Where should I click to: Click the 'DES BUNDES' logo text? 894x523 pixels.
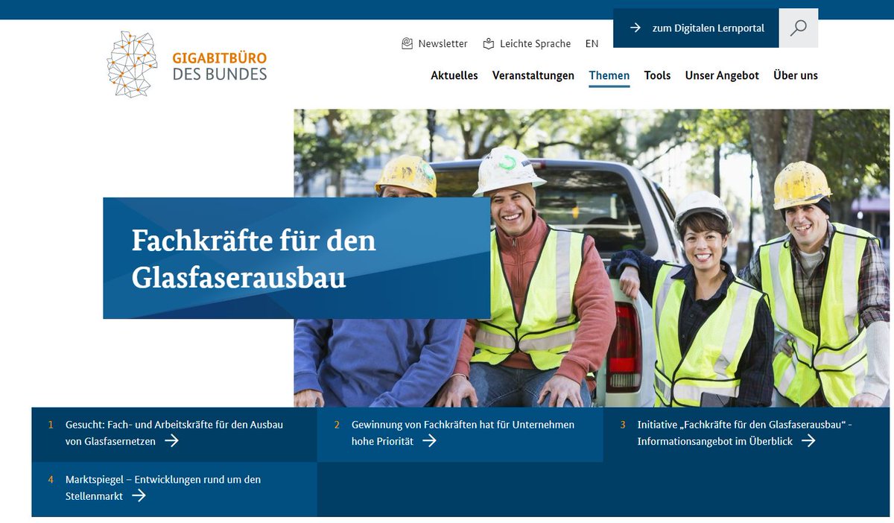coord(219,75)
